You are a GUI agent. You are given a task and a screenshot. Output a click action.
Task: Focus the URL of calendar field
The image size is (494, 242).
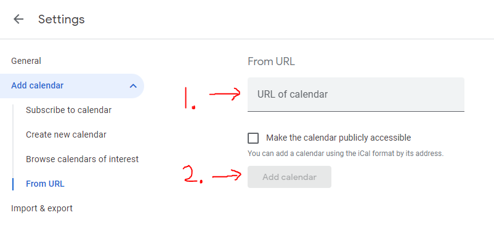click(x=355, y=95)
